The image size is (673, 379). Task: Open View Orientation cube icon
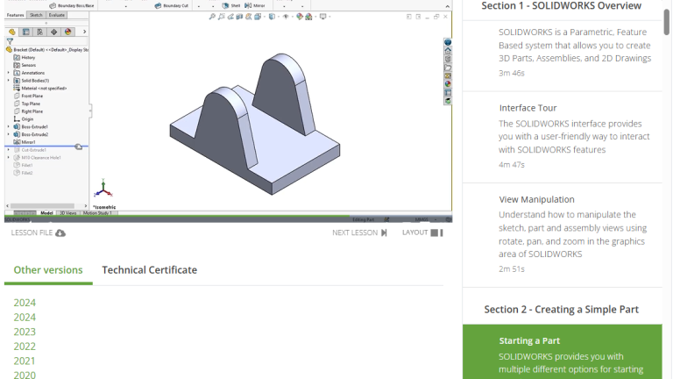click(258, 17)
